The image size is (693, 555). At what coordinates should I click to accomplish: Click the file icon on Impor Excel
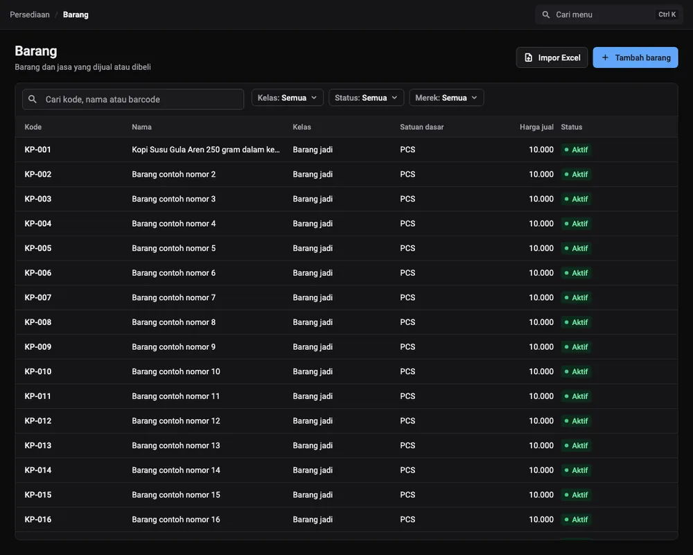pos(528,58)
